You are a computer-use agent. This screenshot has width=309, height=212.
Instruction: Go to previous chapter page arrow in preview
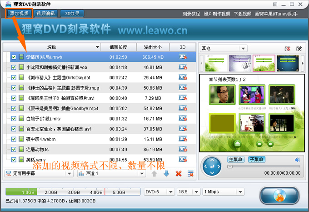[259, 144]
